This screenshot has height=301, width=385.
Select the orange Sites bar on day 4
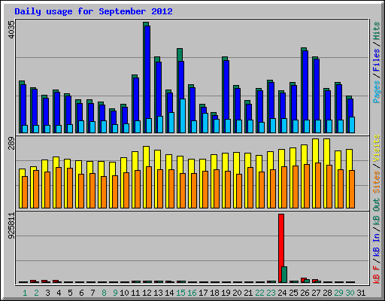click(x=59, y=187)
